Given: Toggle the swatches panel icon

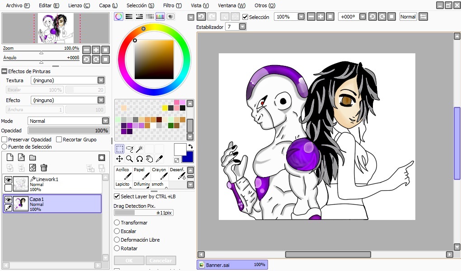Looking at the screenshot, I should 160,16.
